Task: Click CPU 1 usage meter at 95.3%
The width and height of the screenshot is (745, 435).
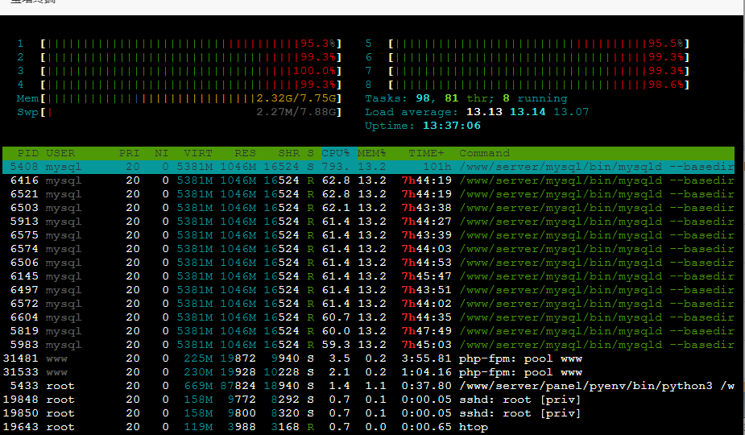Action: 191,43
